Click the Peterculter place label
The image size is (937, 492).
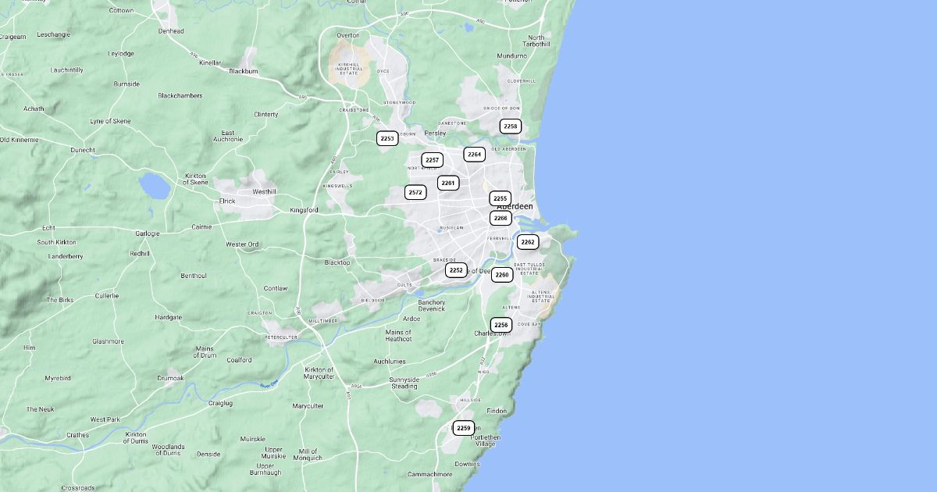[x=281, y=337]
